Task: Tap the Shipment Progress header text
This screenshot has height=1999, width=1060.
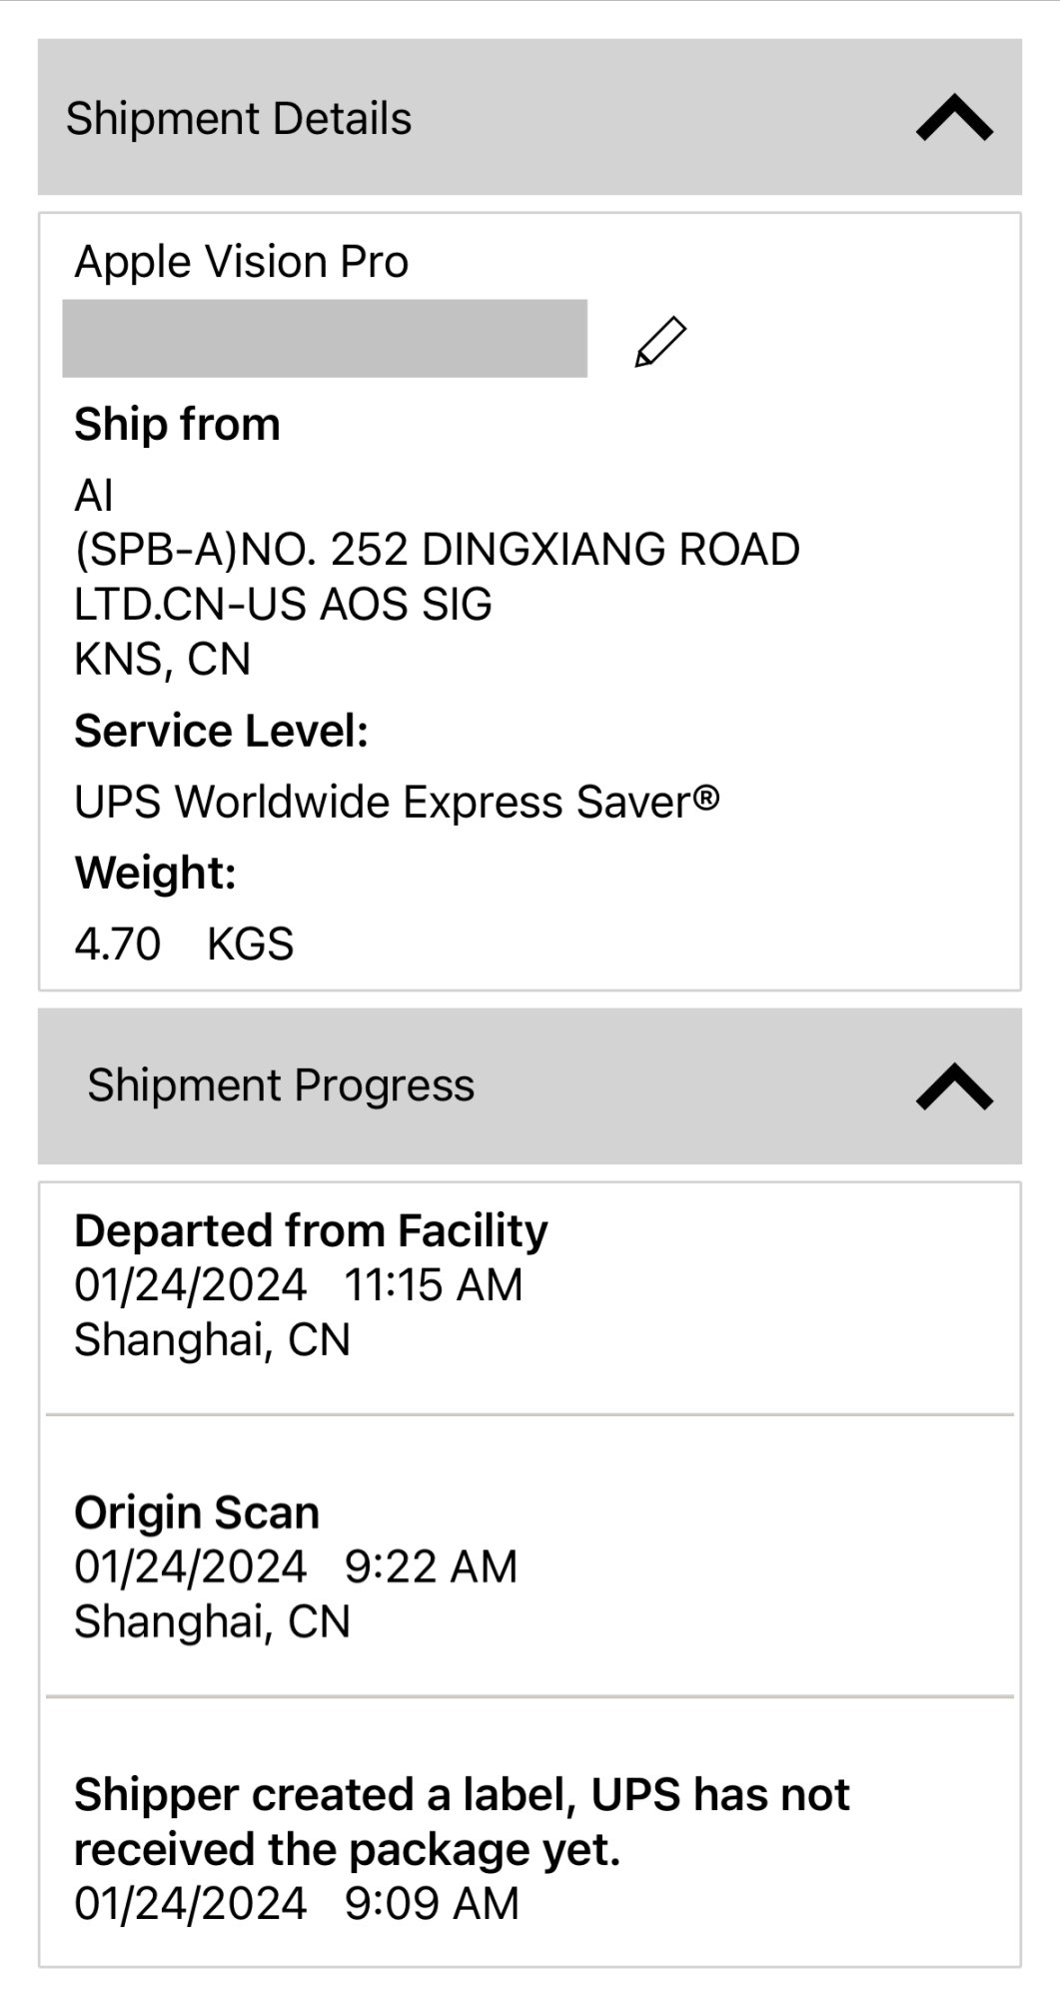Action: [x=281, y=1085]
